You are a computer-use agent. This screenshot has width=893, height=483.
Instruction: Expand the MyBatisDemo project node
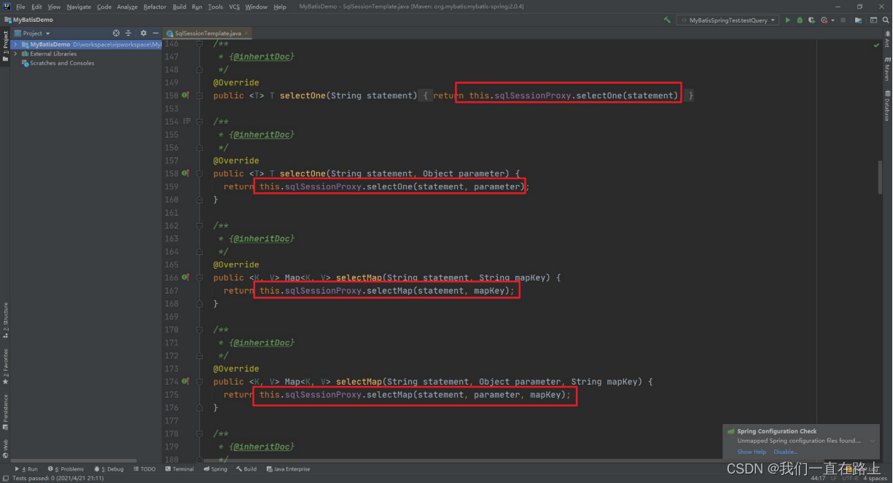(x=15, y=44)
